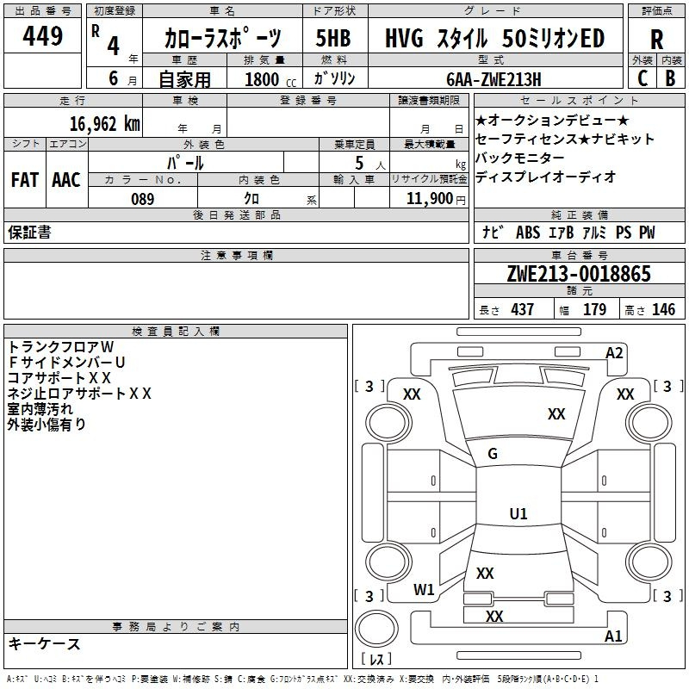This screenshot has width=689, height=689.
Task: Click the アルミ equipment code
Action: point(594,232)
